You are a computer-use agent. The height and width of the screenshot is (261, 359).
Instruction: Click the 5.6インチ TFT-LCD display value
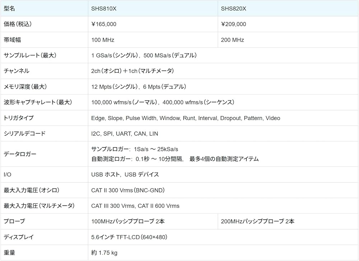[129, 237]
